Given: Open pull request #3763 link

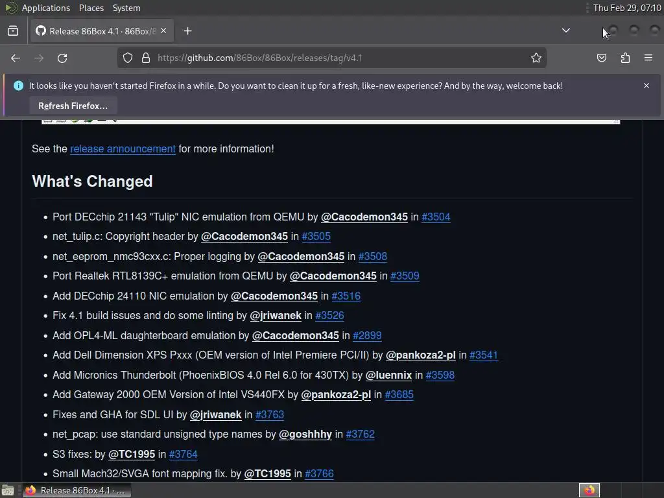Looking at the screenshot, I should [270, 414].
